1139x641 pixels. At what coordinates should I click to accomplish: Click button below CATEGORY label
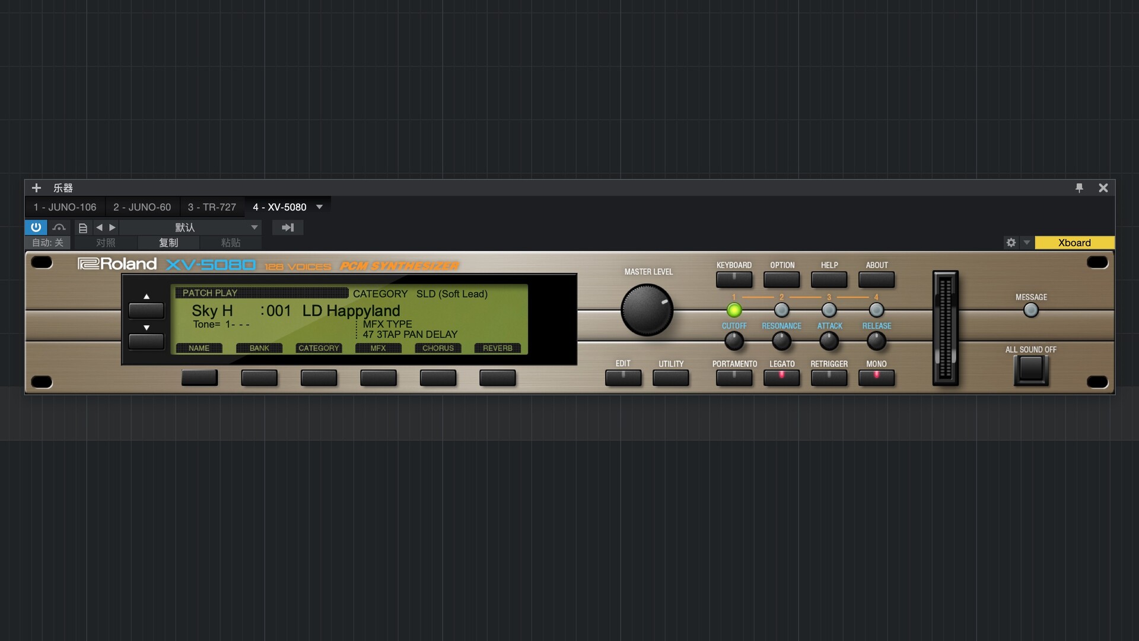pyautogui.click(x=319, y=377)
